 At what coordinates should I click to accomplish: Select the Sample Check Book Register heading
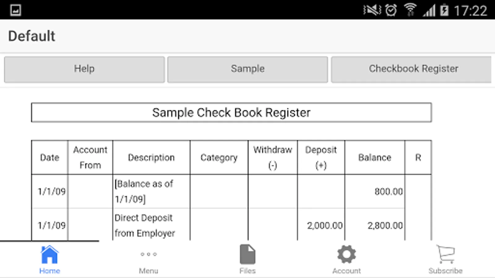point(231,112)
